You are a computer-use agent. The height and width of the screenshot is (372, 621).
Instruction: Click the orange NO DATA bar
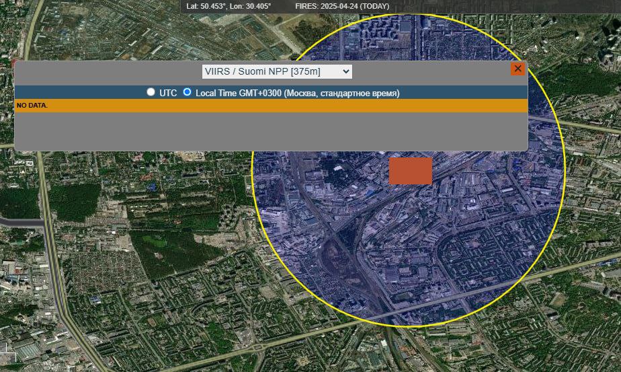pos(272,106)
